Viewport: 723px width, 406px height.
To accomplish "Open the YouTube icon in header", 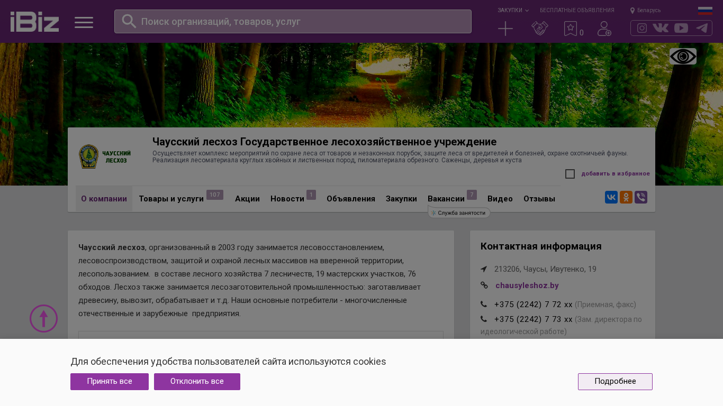I will coord(681,28).
